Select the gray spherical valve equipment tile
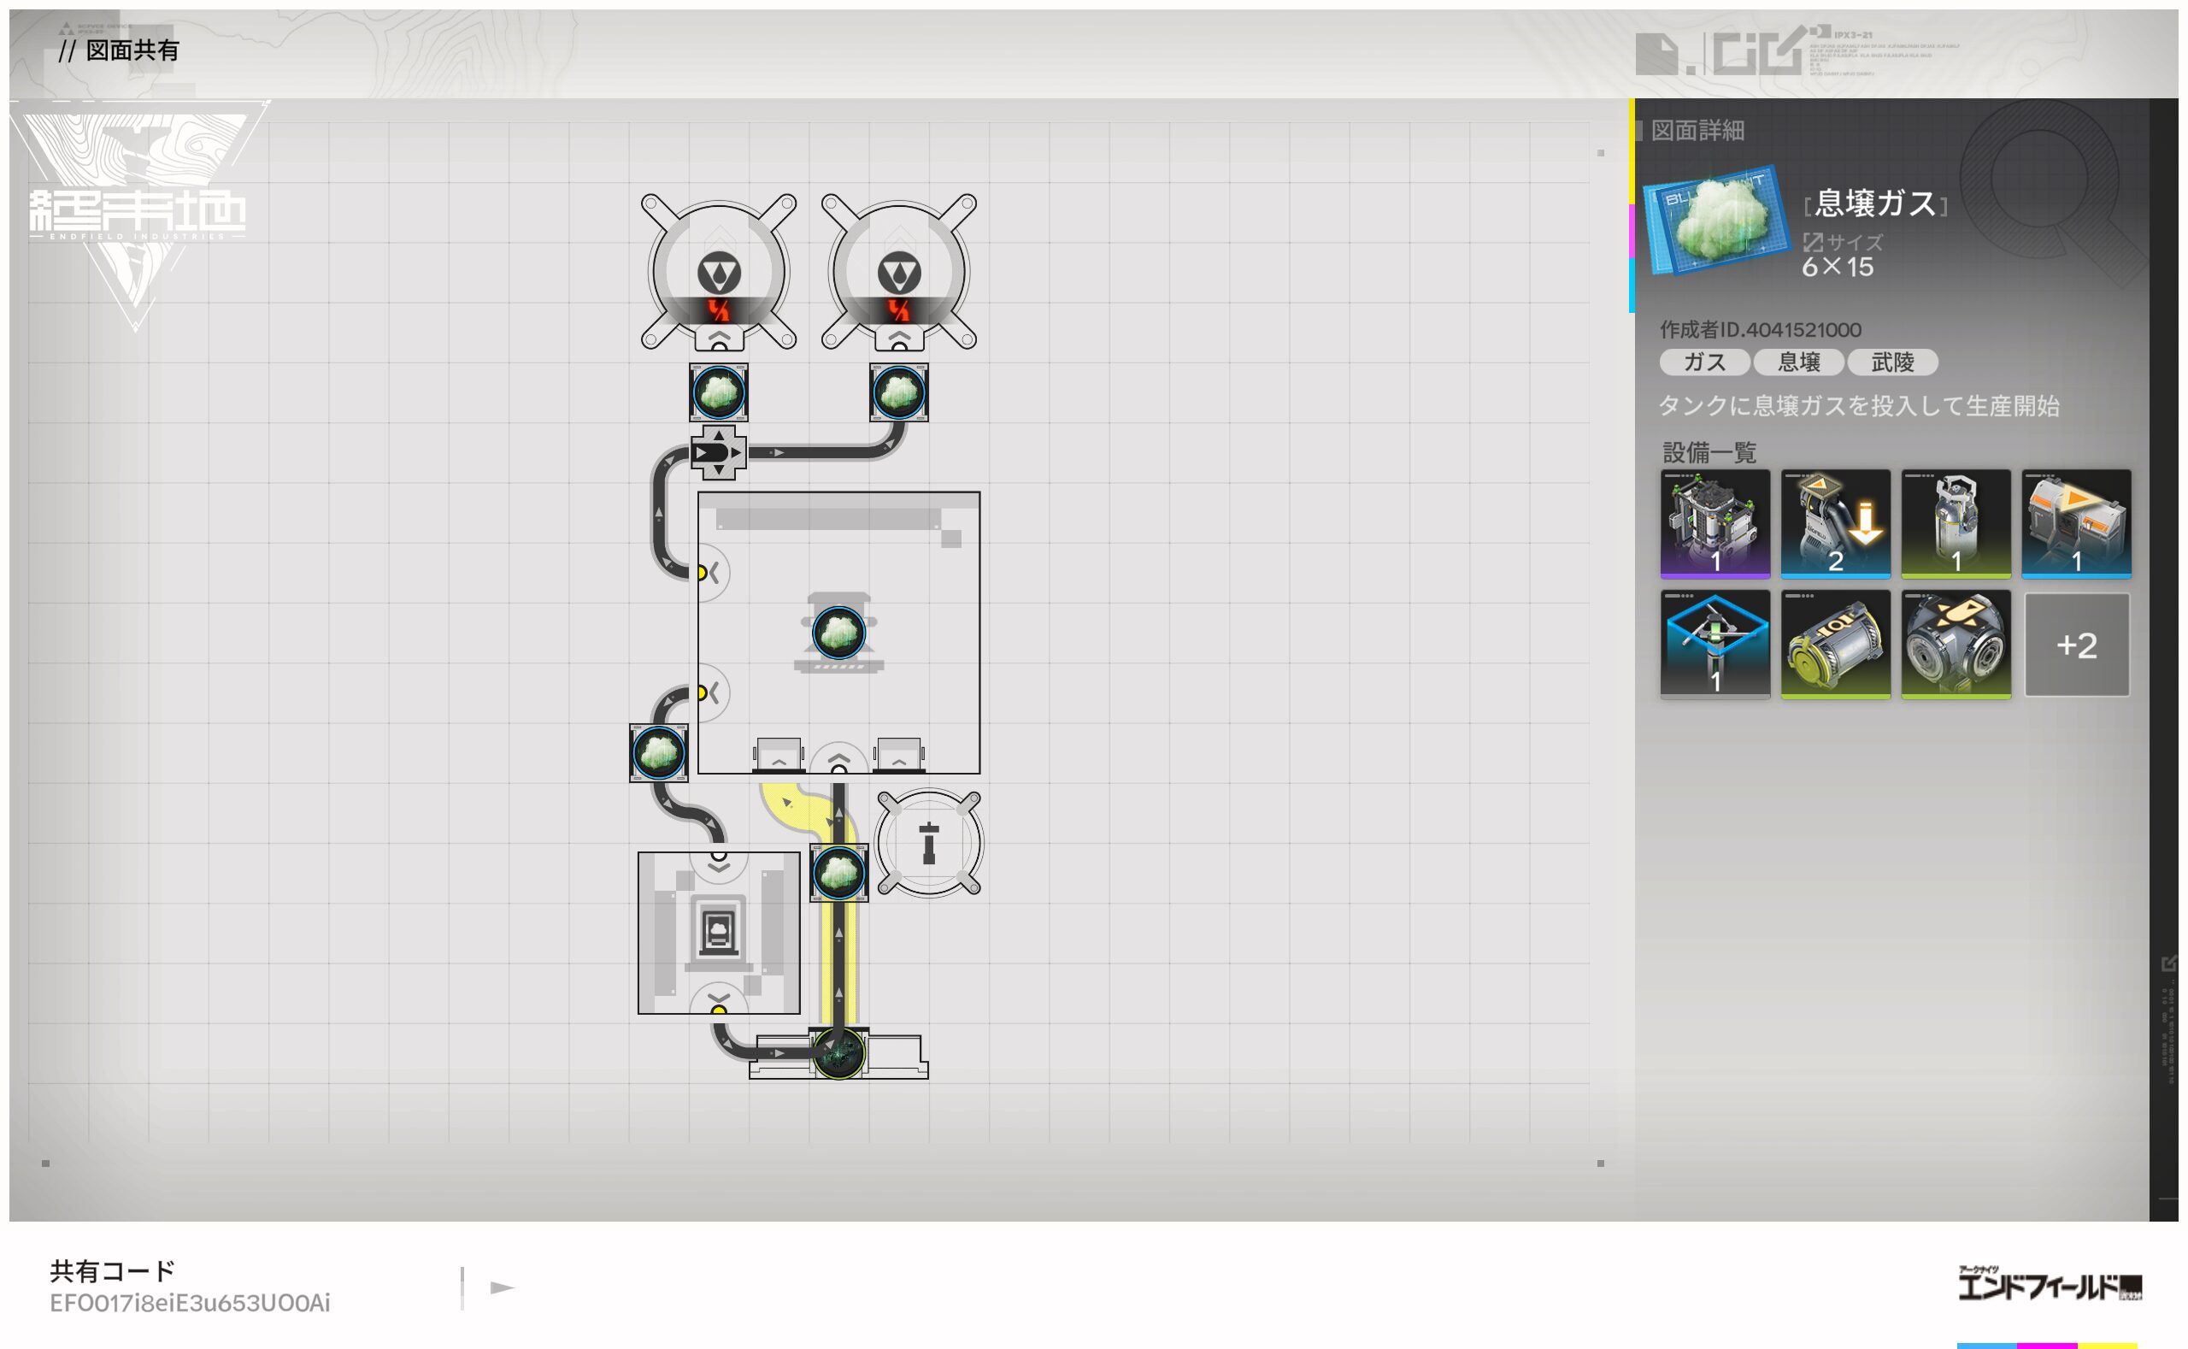 (1956, 645)
